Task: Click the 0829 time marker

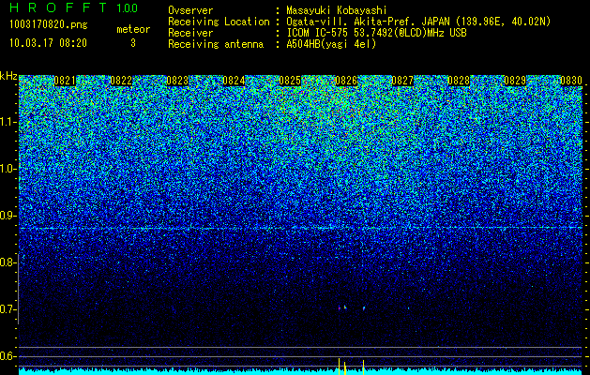Action: click(515, 81)
